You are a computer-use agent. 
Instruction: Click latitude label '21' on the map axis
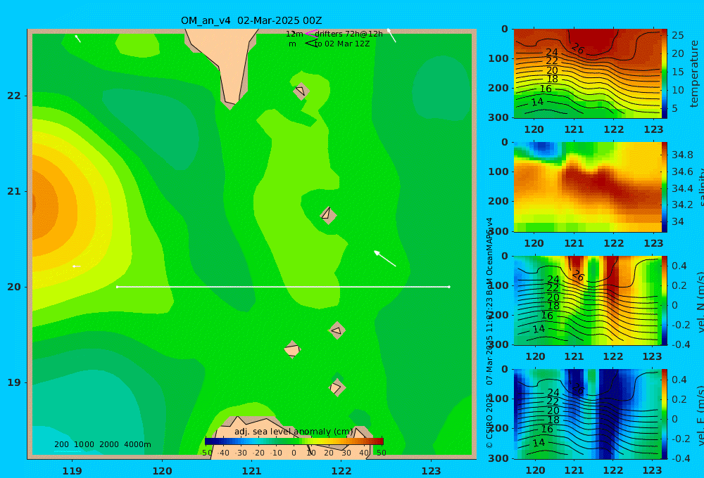[x=14, y=191]
